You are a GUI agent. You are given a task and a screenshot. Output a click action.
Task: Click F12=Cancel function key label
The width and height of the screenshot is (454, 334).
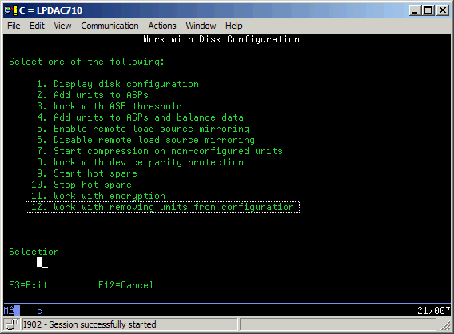(126, 285)
